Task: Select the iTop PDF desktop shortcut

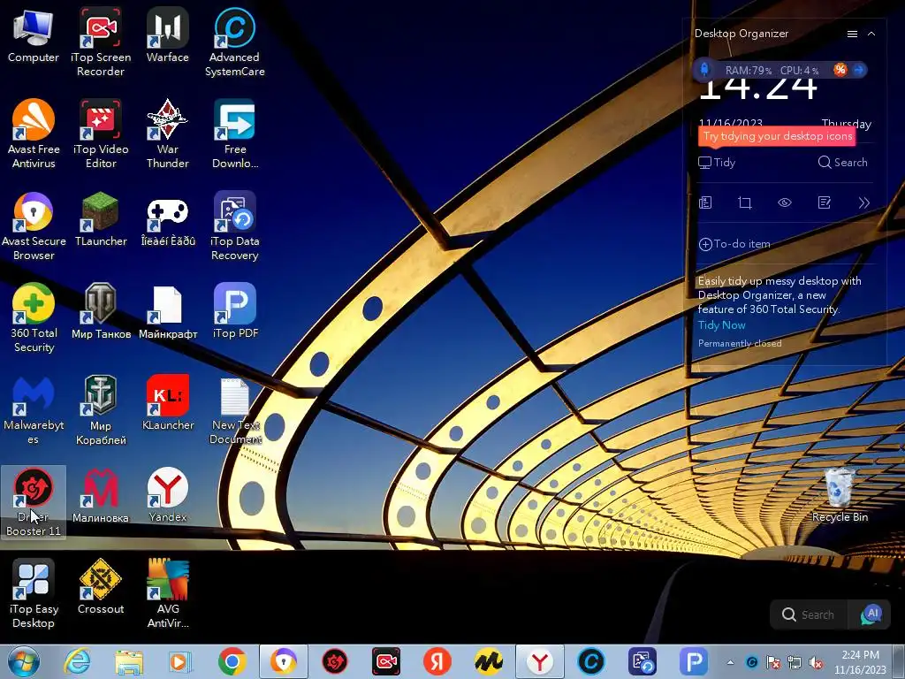Action: point(234,311)
